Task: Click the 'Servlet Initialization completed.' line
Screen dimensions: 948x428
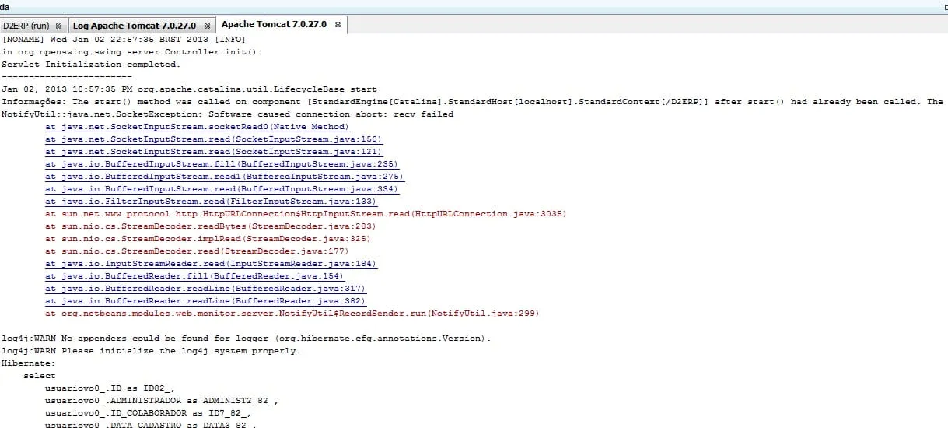Action: click(x=91, y=65)
